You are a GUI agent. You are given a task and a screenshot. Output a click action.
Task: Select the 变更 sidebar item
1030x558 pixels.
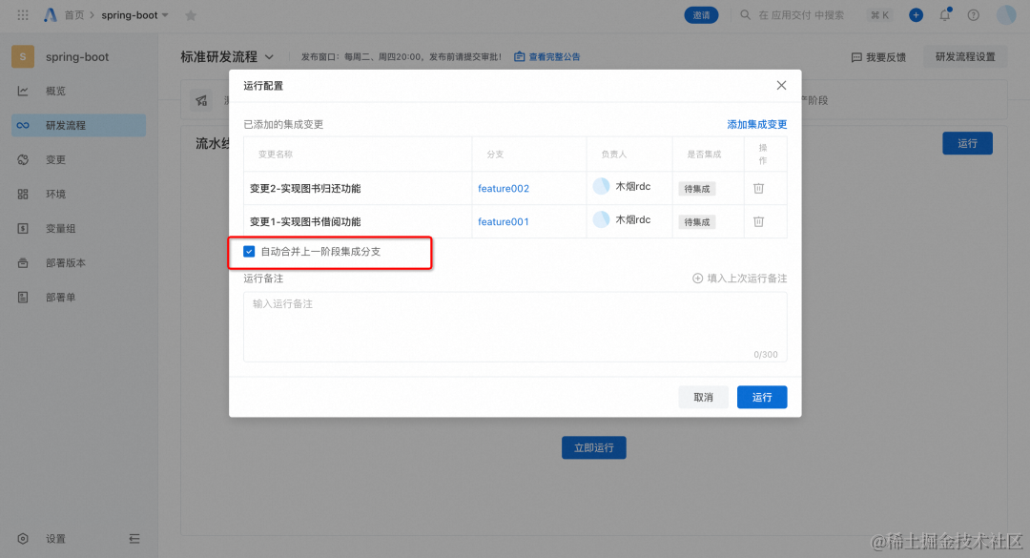coord(57,159)
